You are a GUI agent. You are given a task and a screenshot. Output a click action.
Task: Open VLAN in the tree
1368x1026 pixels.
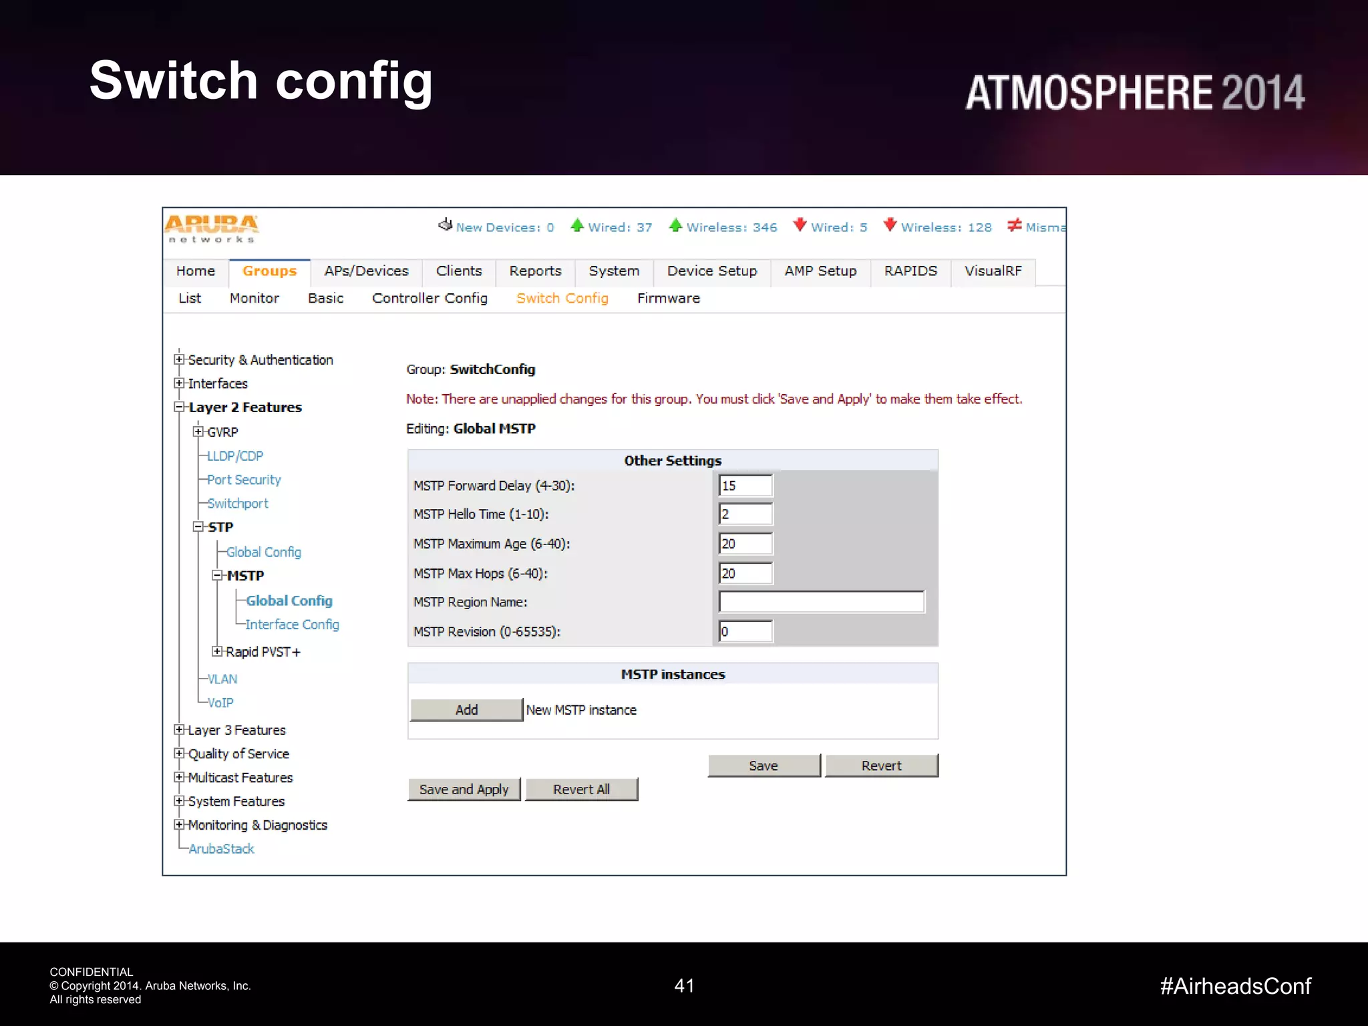pos(222,679)
